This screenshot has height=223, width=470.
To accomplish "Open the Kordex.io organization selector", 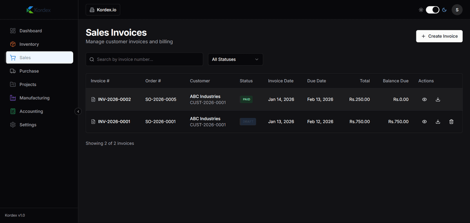I will (x=103, y=10).
